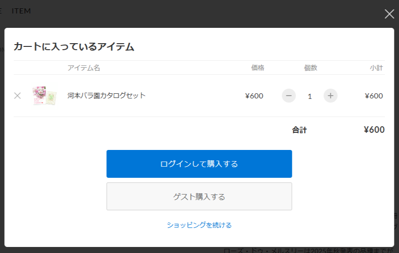Image resolution: width=399 pixels, height=253 pixels.
Task: Follow the ショッピングを続ける link
Action: 199,225
